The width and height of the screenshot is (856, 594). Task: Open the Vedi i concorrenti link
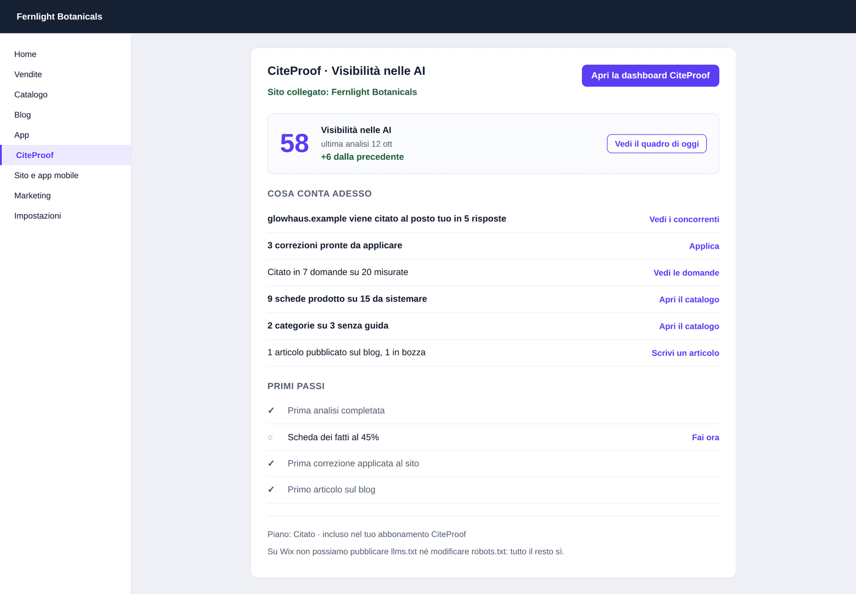tap(684, 219)
